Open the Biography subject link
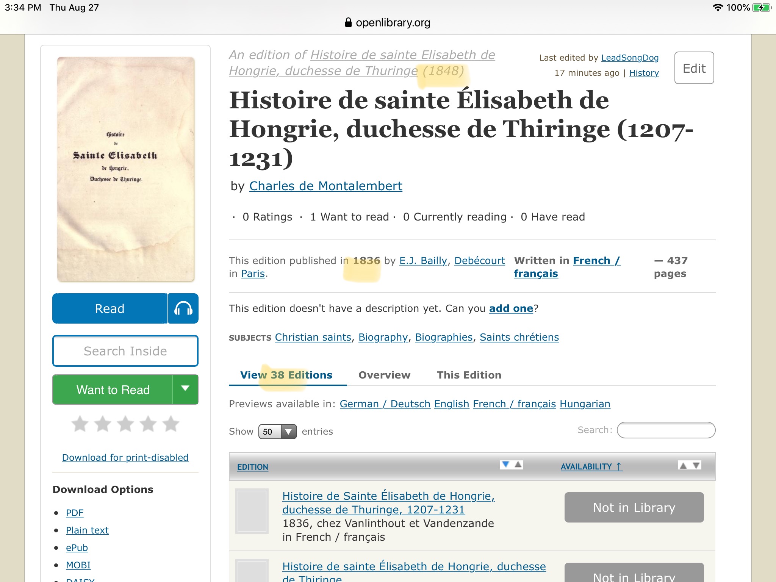The height and width of the screenshot is (582, 776). point(383,337)
